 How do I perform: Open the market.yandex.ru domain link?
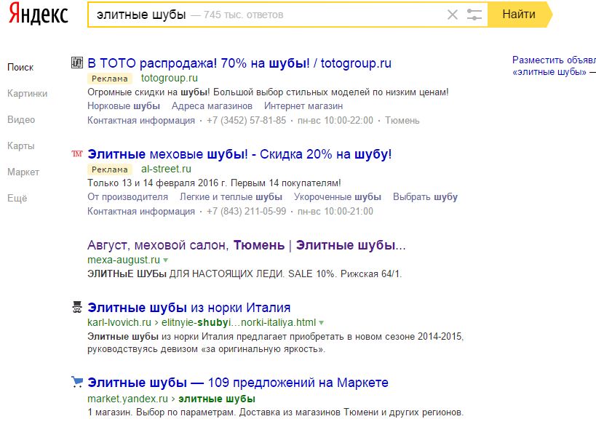click(127, 399)
